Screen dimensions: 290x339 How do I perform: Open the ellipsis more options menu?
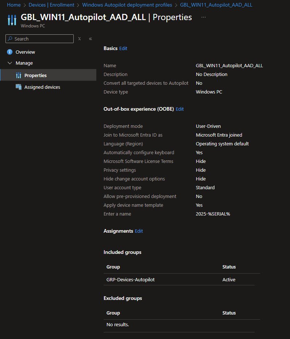[204, 17]
